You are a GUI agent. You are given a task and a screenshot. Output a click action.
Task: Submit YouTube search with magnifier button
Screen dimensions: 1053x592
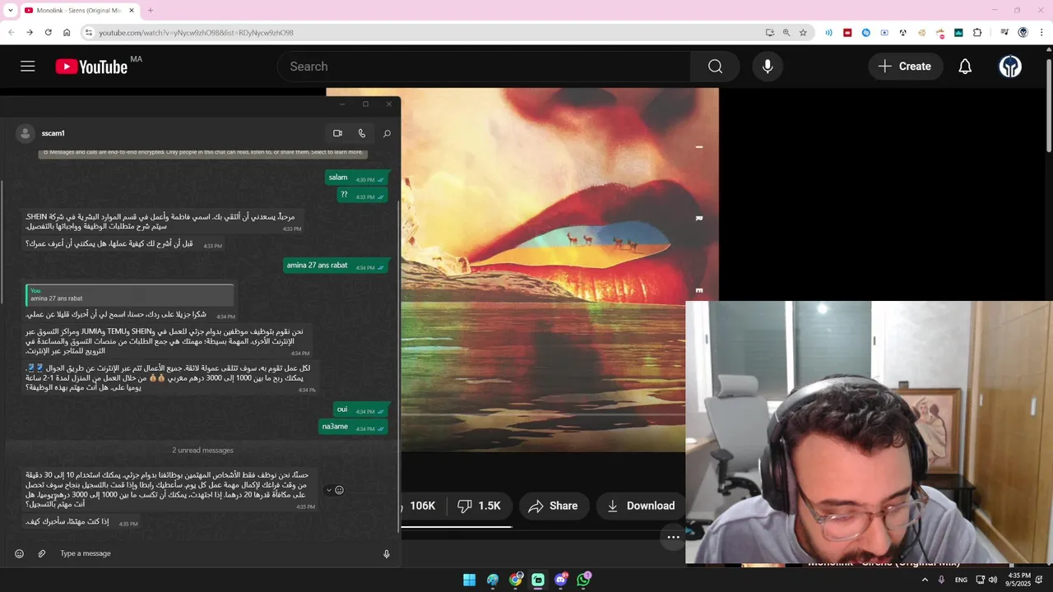click(x=715, y=67)
